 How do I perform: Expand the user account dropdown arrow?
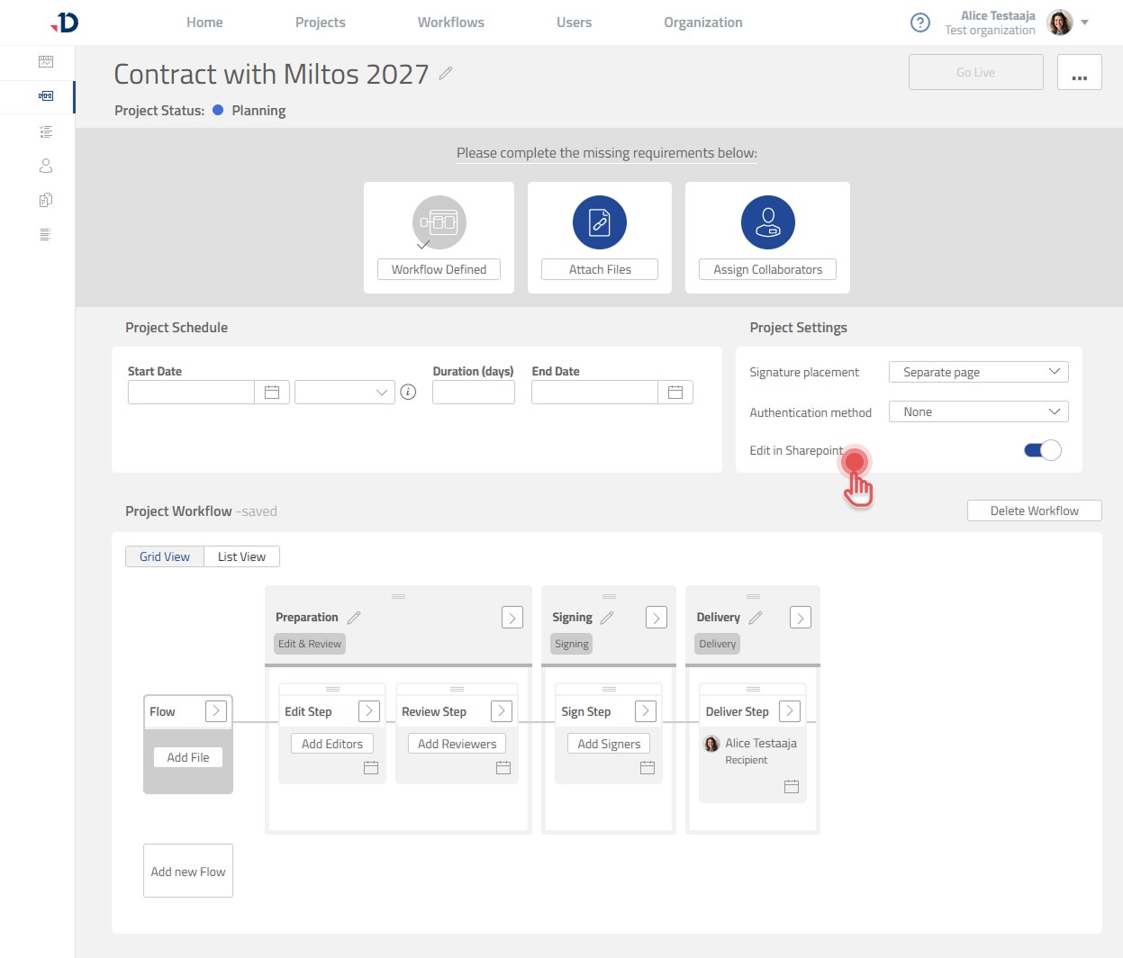(x=1084, y=23)
